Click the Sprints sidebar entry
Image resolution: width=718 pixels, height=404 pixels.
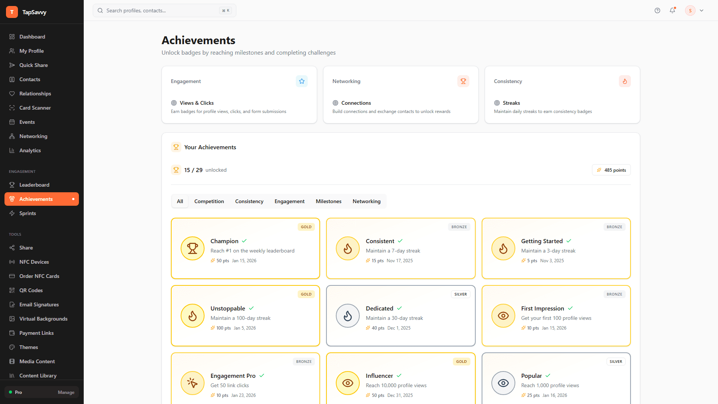[x=28, y=213]
